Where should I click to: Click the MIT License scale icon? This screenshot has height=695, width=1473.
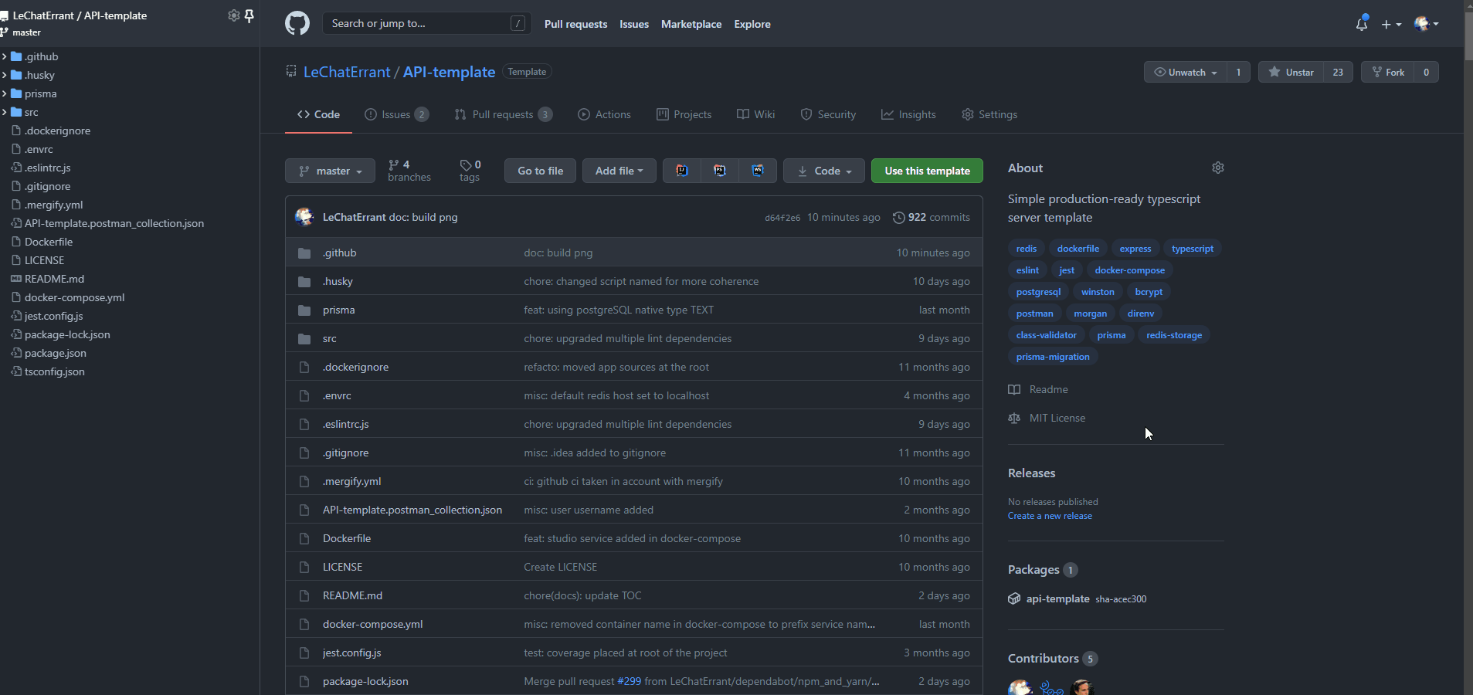tap(1014, 418)
